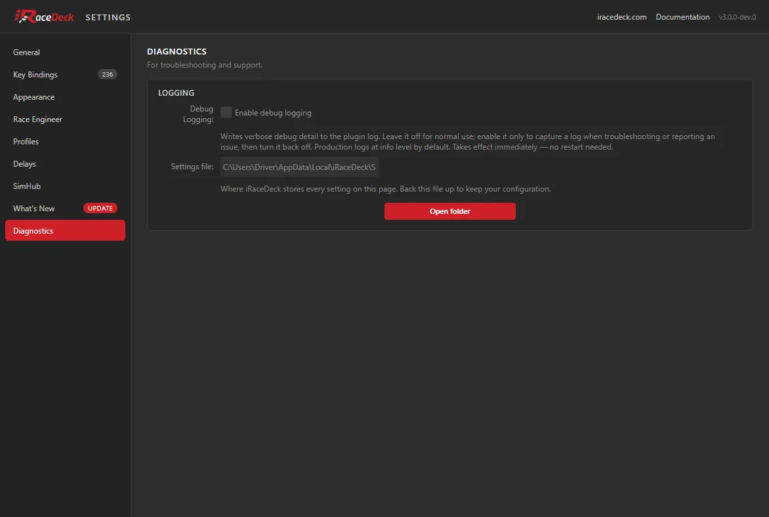The width and height of the screenshot is (769, 517).
Task: Go to Appearance settings
Action: click(x=65, y=96)
